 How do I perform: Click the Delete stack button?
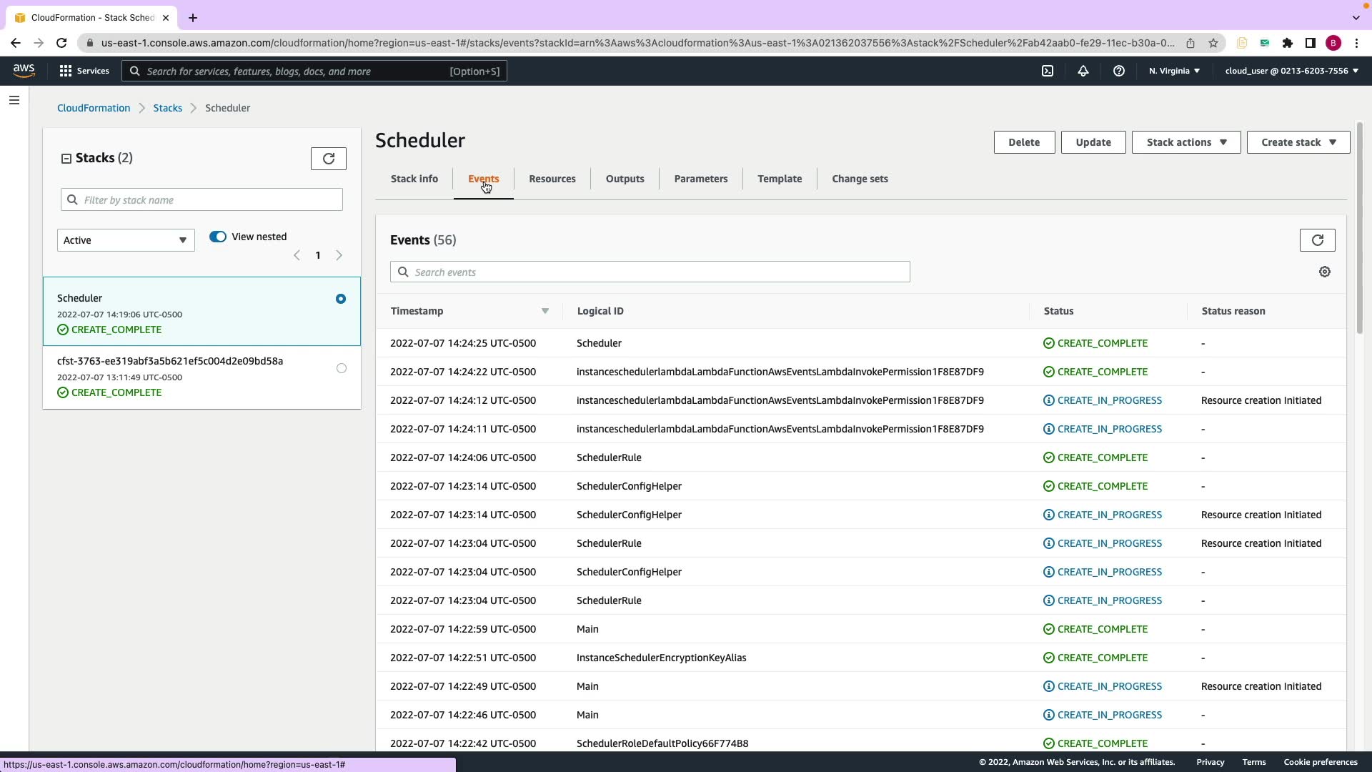(x=1023, y=142)
